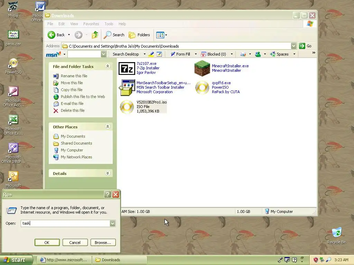Image resolution: width=354 pixels, height=265 pixels.
Task: Collapse the Other Places panel
Action: point(108,126)
